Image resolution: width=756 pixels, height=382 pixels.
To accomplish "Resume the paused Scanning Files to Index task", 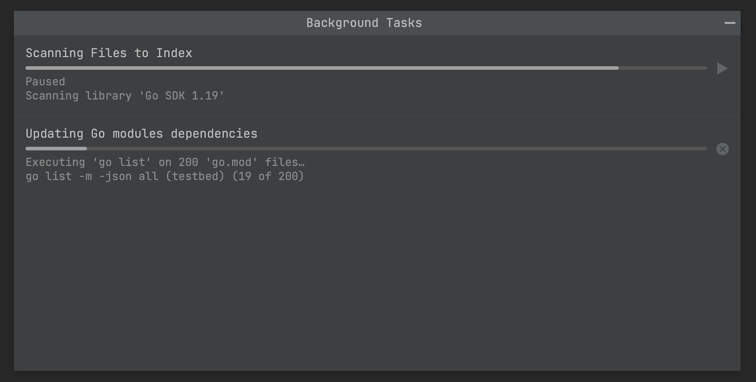I will (722, 68).
